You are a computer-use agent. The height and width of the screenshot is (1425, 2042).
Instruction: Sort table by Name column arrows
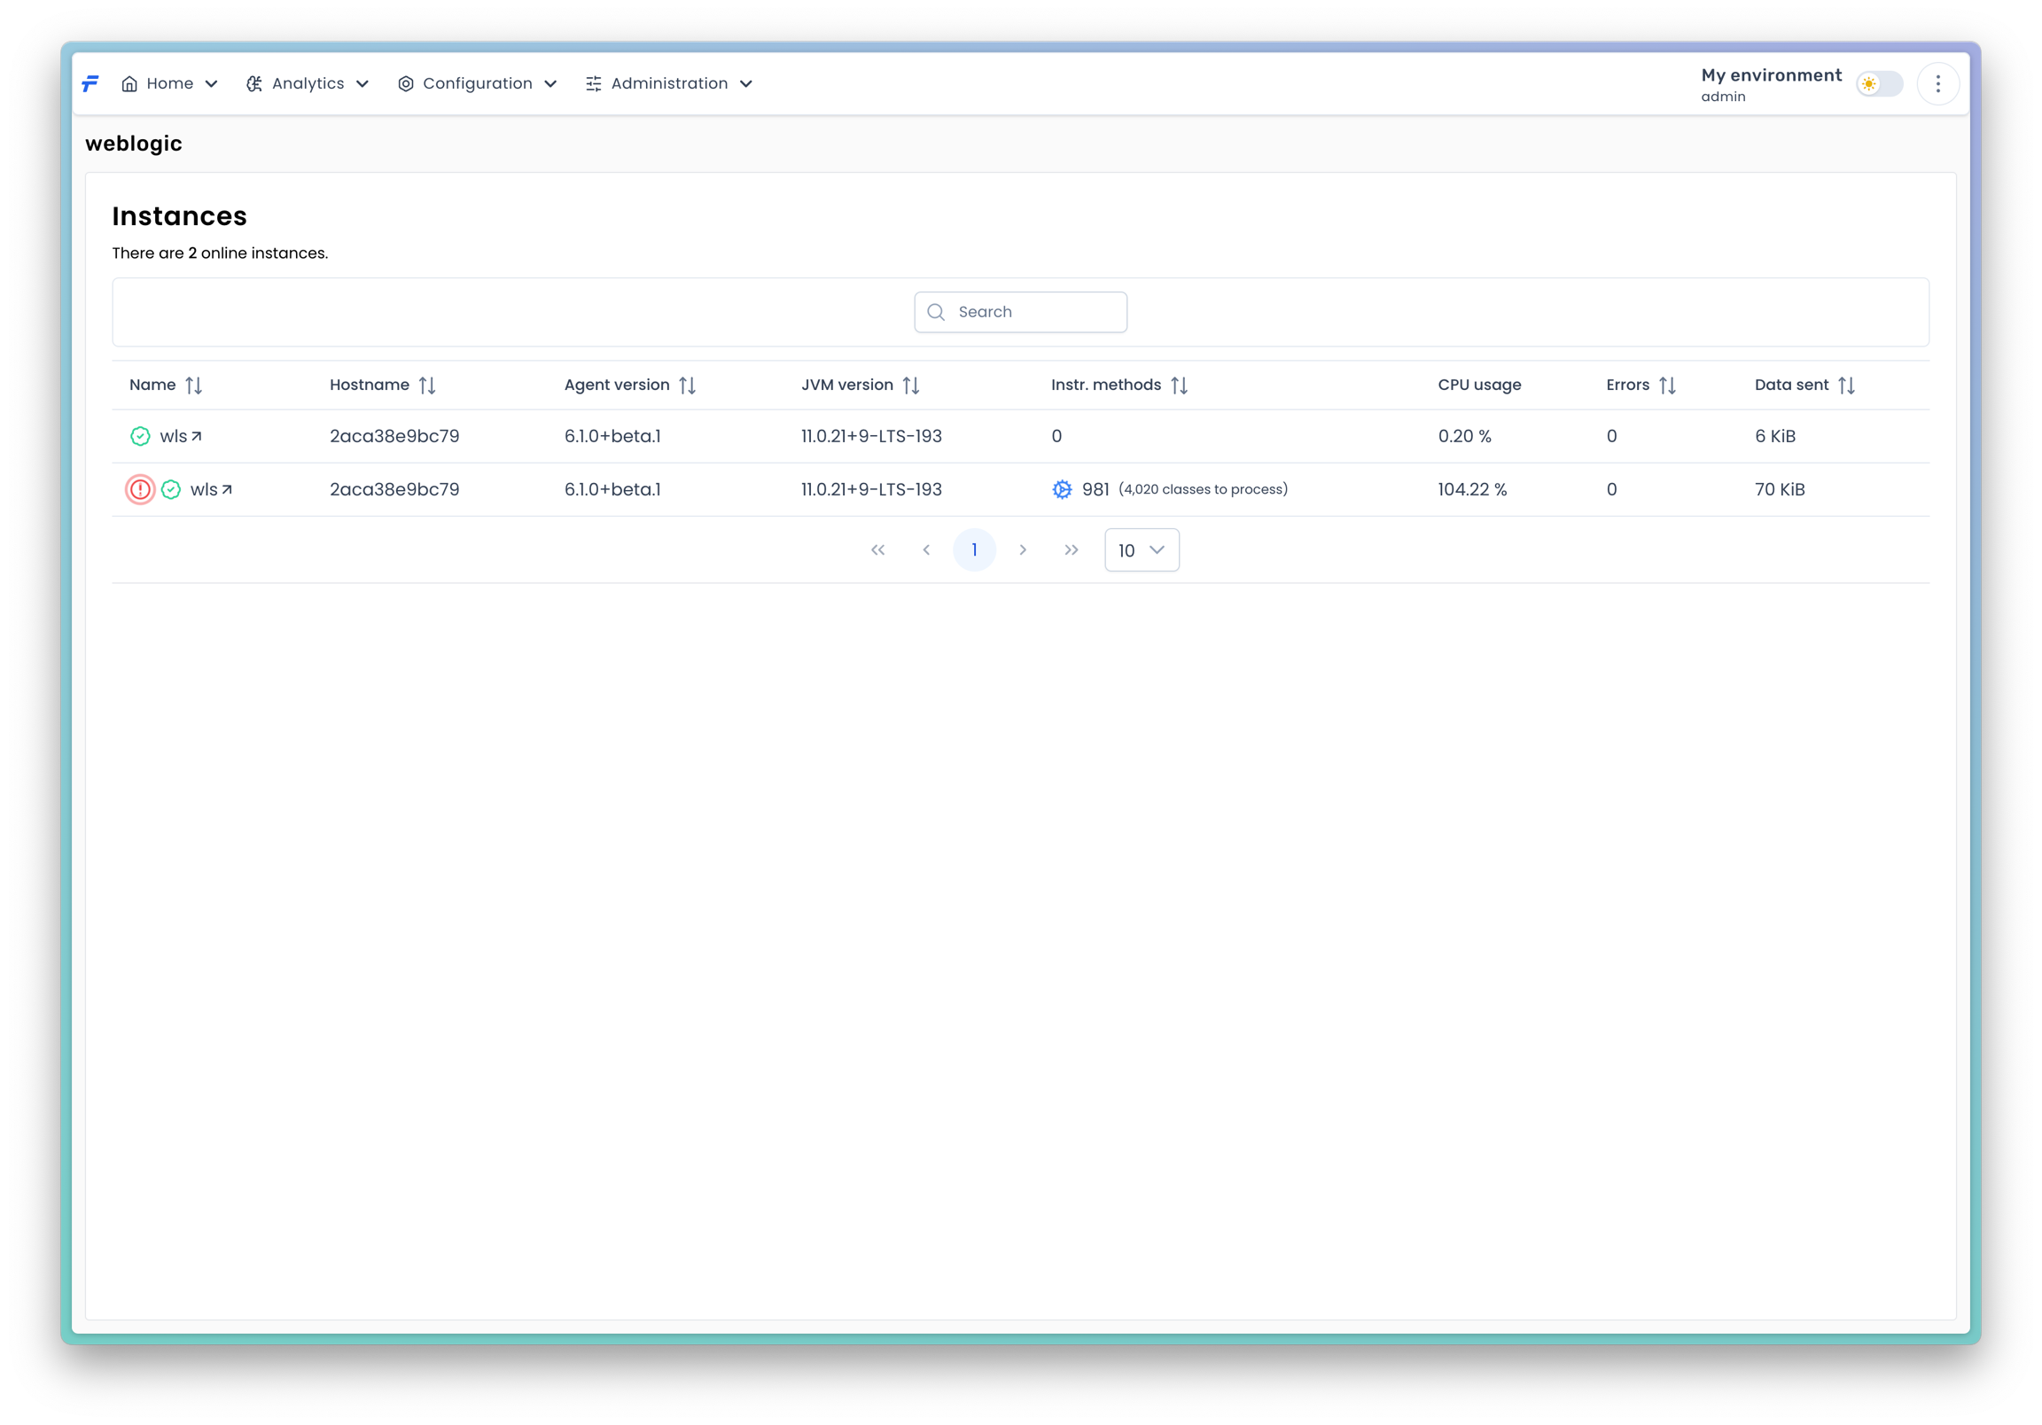(x=193, y=385)
